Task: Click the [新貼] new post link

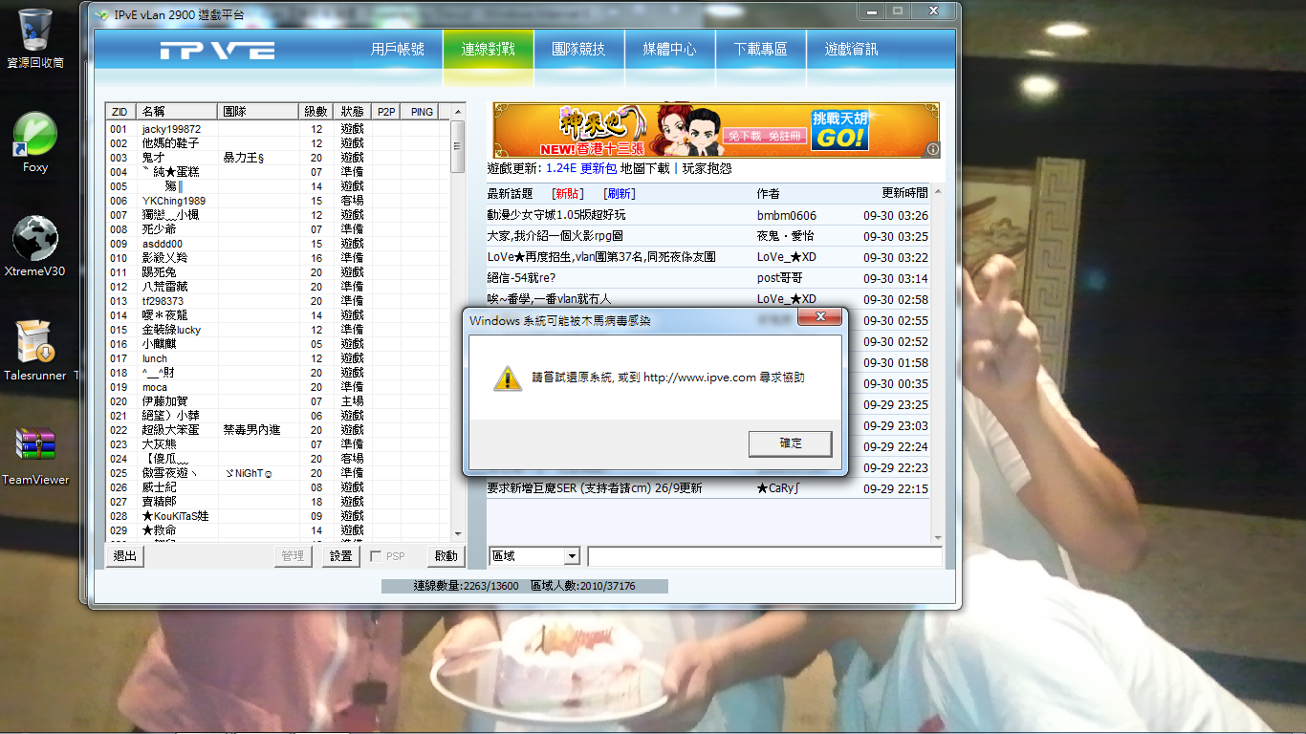Action: [x=568, y=194]
